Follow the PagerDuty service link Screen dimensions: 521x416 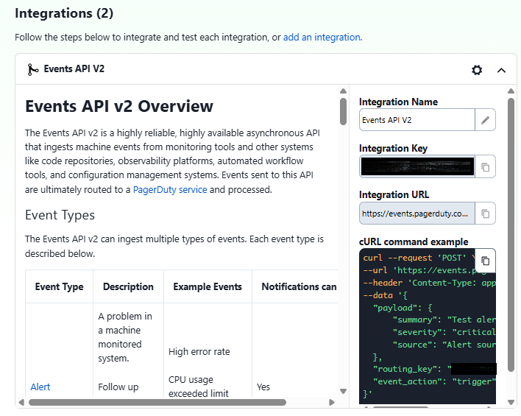(x=170, y=189)
